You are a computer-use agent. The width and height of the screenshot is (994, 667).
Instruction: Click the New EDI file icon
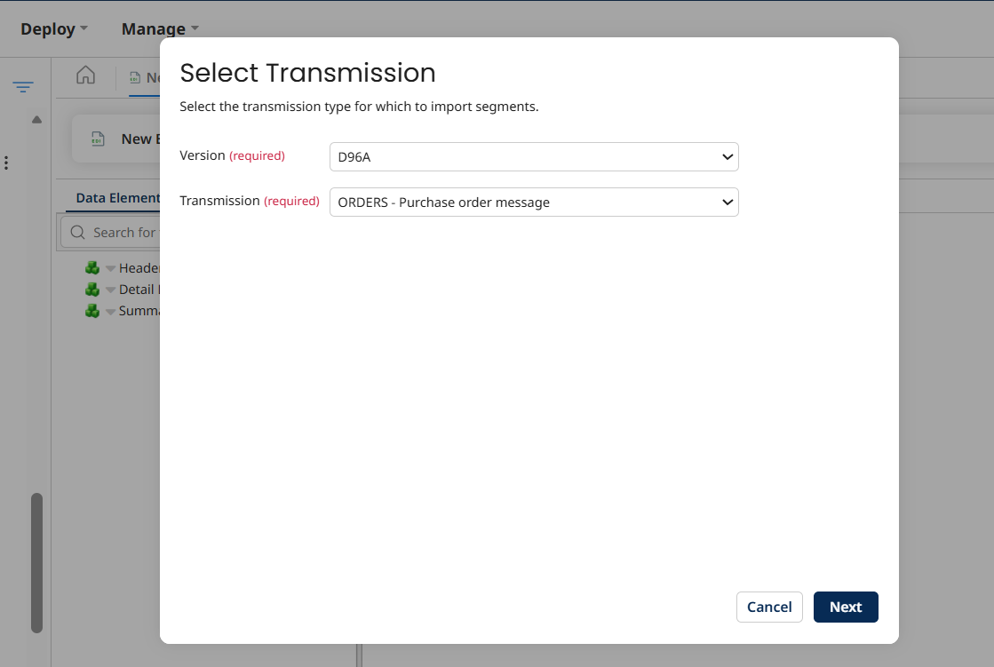point(98,139)
